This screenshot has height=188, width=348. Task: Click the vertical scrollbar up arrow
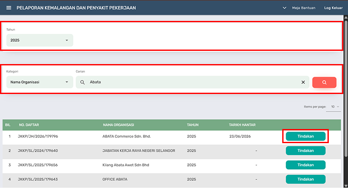pyautogui.click(x=346, y=18)
